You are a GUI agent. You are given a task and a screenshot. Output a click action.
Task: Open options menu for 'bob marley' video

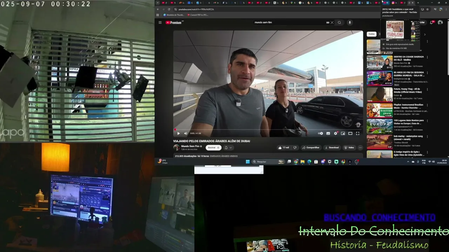427,136
